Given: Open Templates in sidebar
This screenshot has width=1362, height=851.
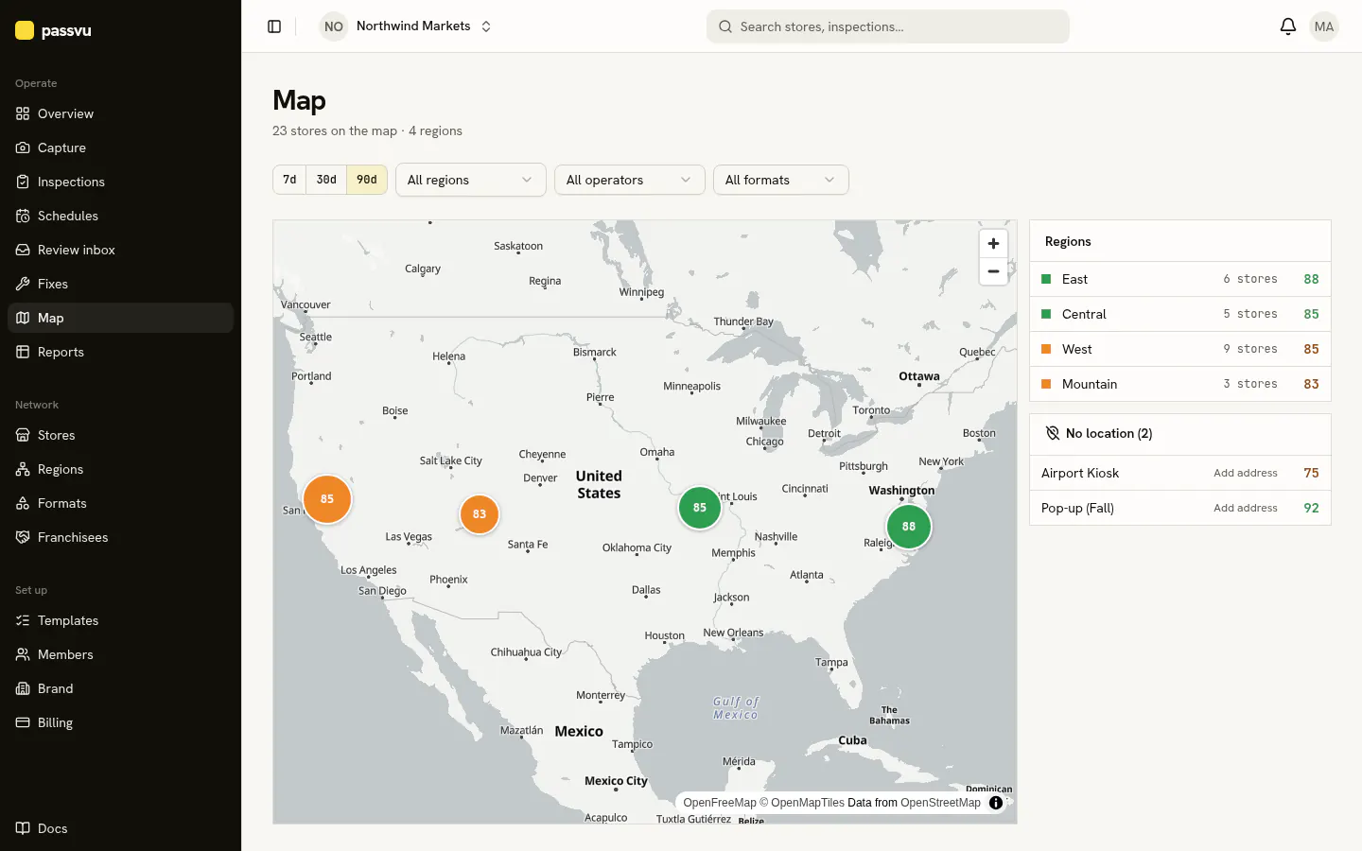Looking at the screenshot, I should (120, 620).
